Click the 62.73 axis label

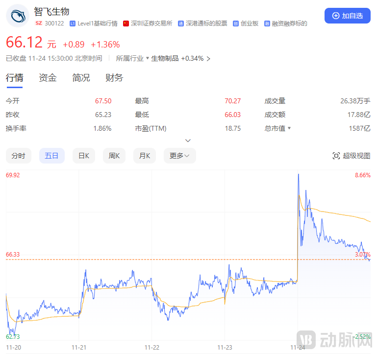[13, 336]
